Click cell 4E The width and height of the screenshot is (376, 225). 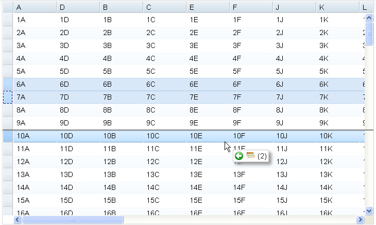(x=208, y=59)
